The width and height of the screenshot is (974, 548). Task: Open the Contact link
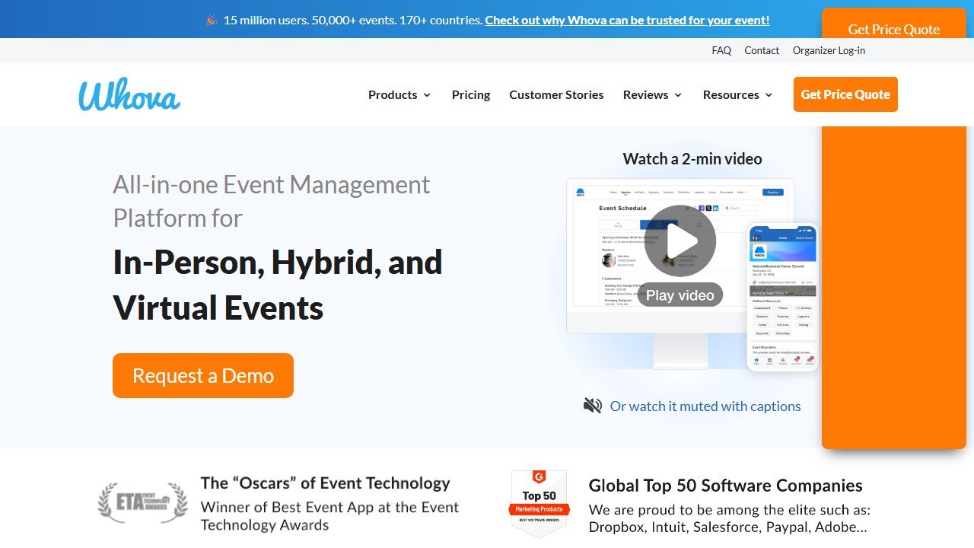762,50
